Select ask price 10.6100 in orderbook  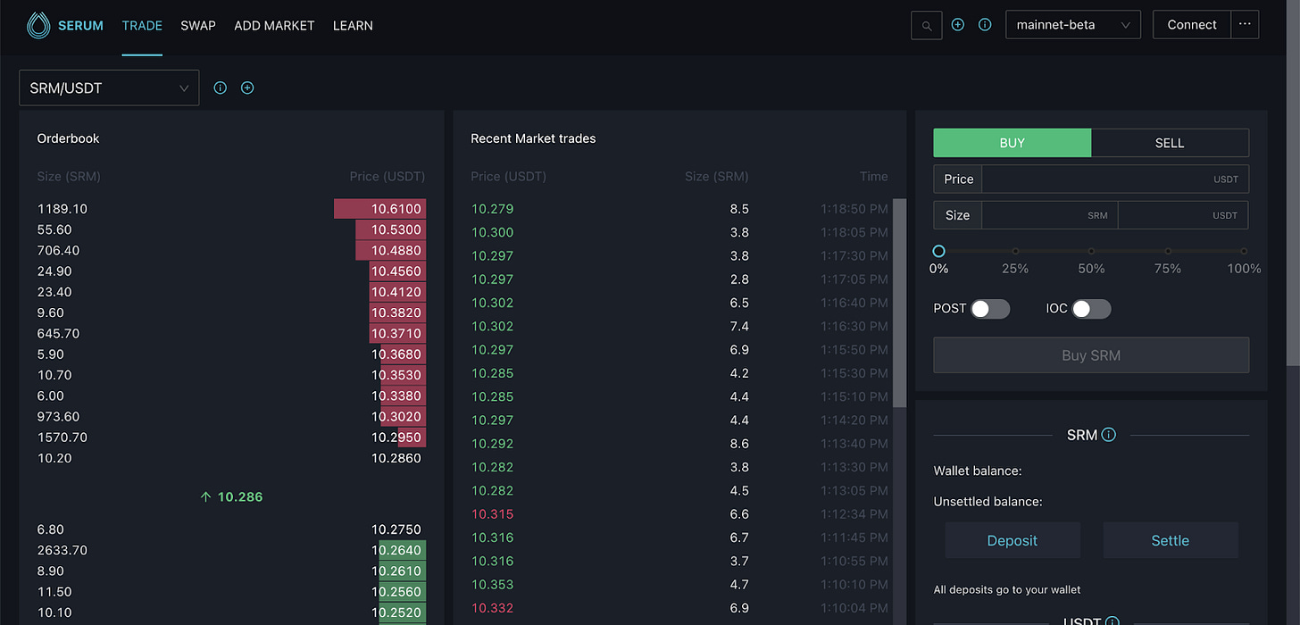[x=396, y=209]
